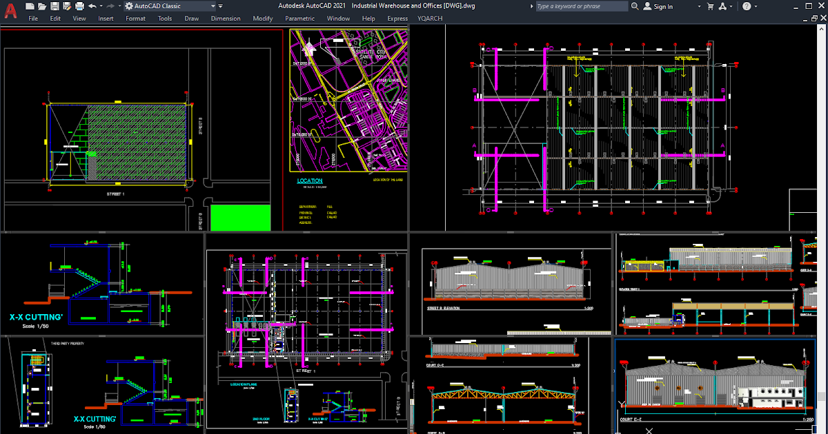Viewport: 828px width, 434px height.
Task: Open Help using the question mark icon
Action: (746, 6)
